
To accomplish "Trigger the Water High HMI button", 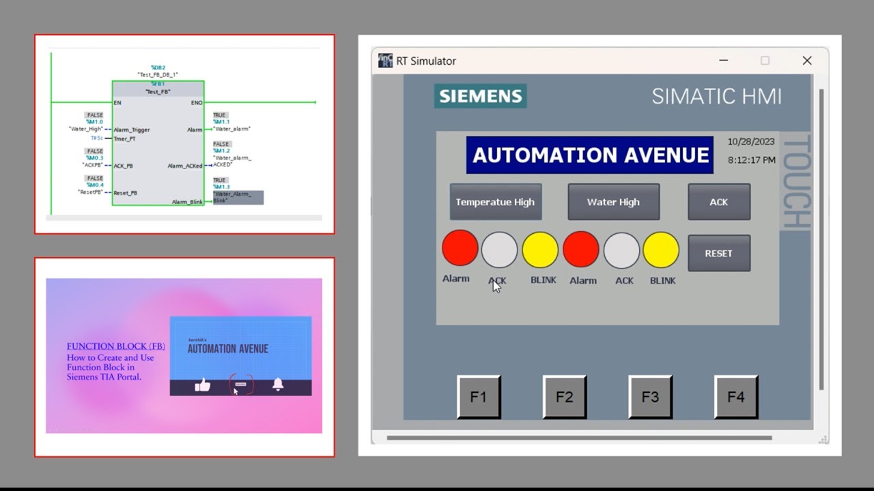I will click(x=614, y=202).
